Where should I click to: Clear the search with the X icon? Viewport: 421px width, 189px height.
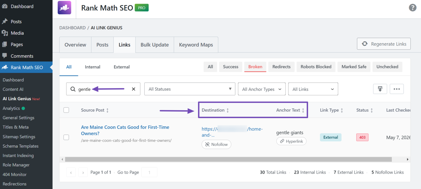point(134,89)
